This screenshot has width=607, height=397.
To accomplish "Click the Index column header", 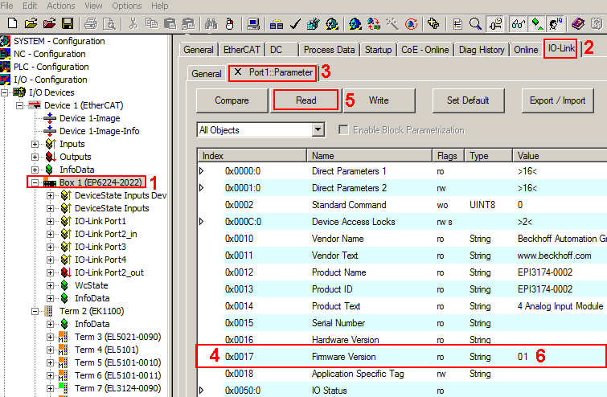I will coord(252,156).
